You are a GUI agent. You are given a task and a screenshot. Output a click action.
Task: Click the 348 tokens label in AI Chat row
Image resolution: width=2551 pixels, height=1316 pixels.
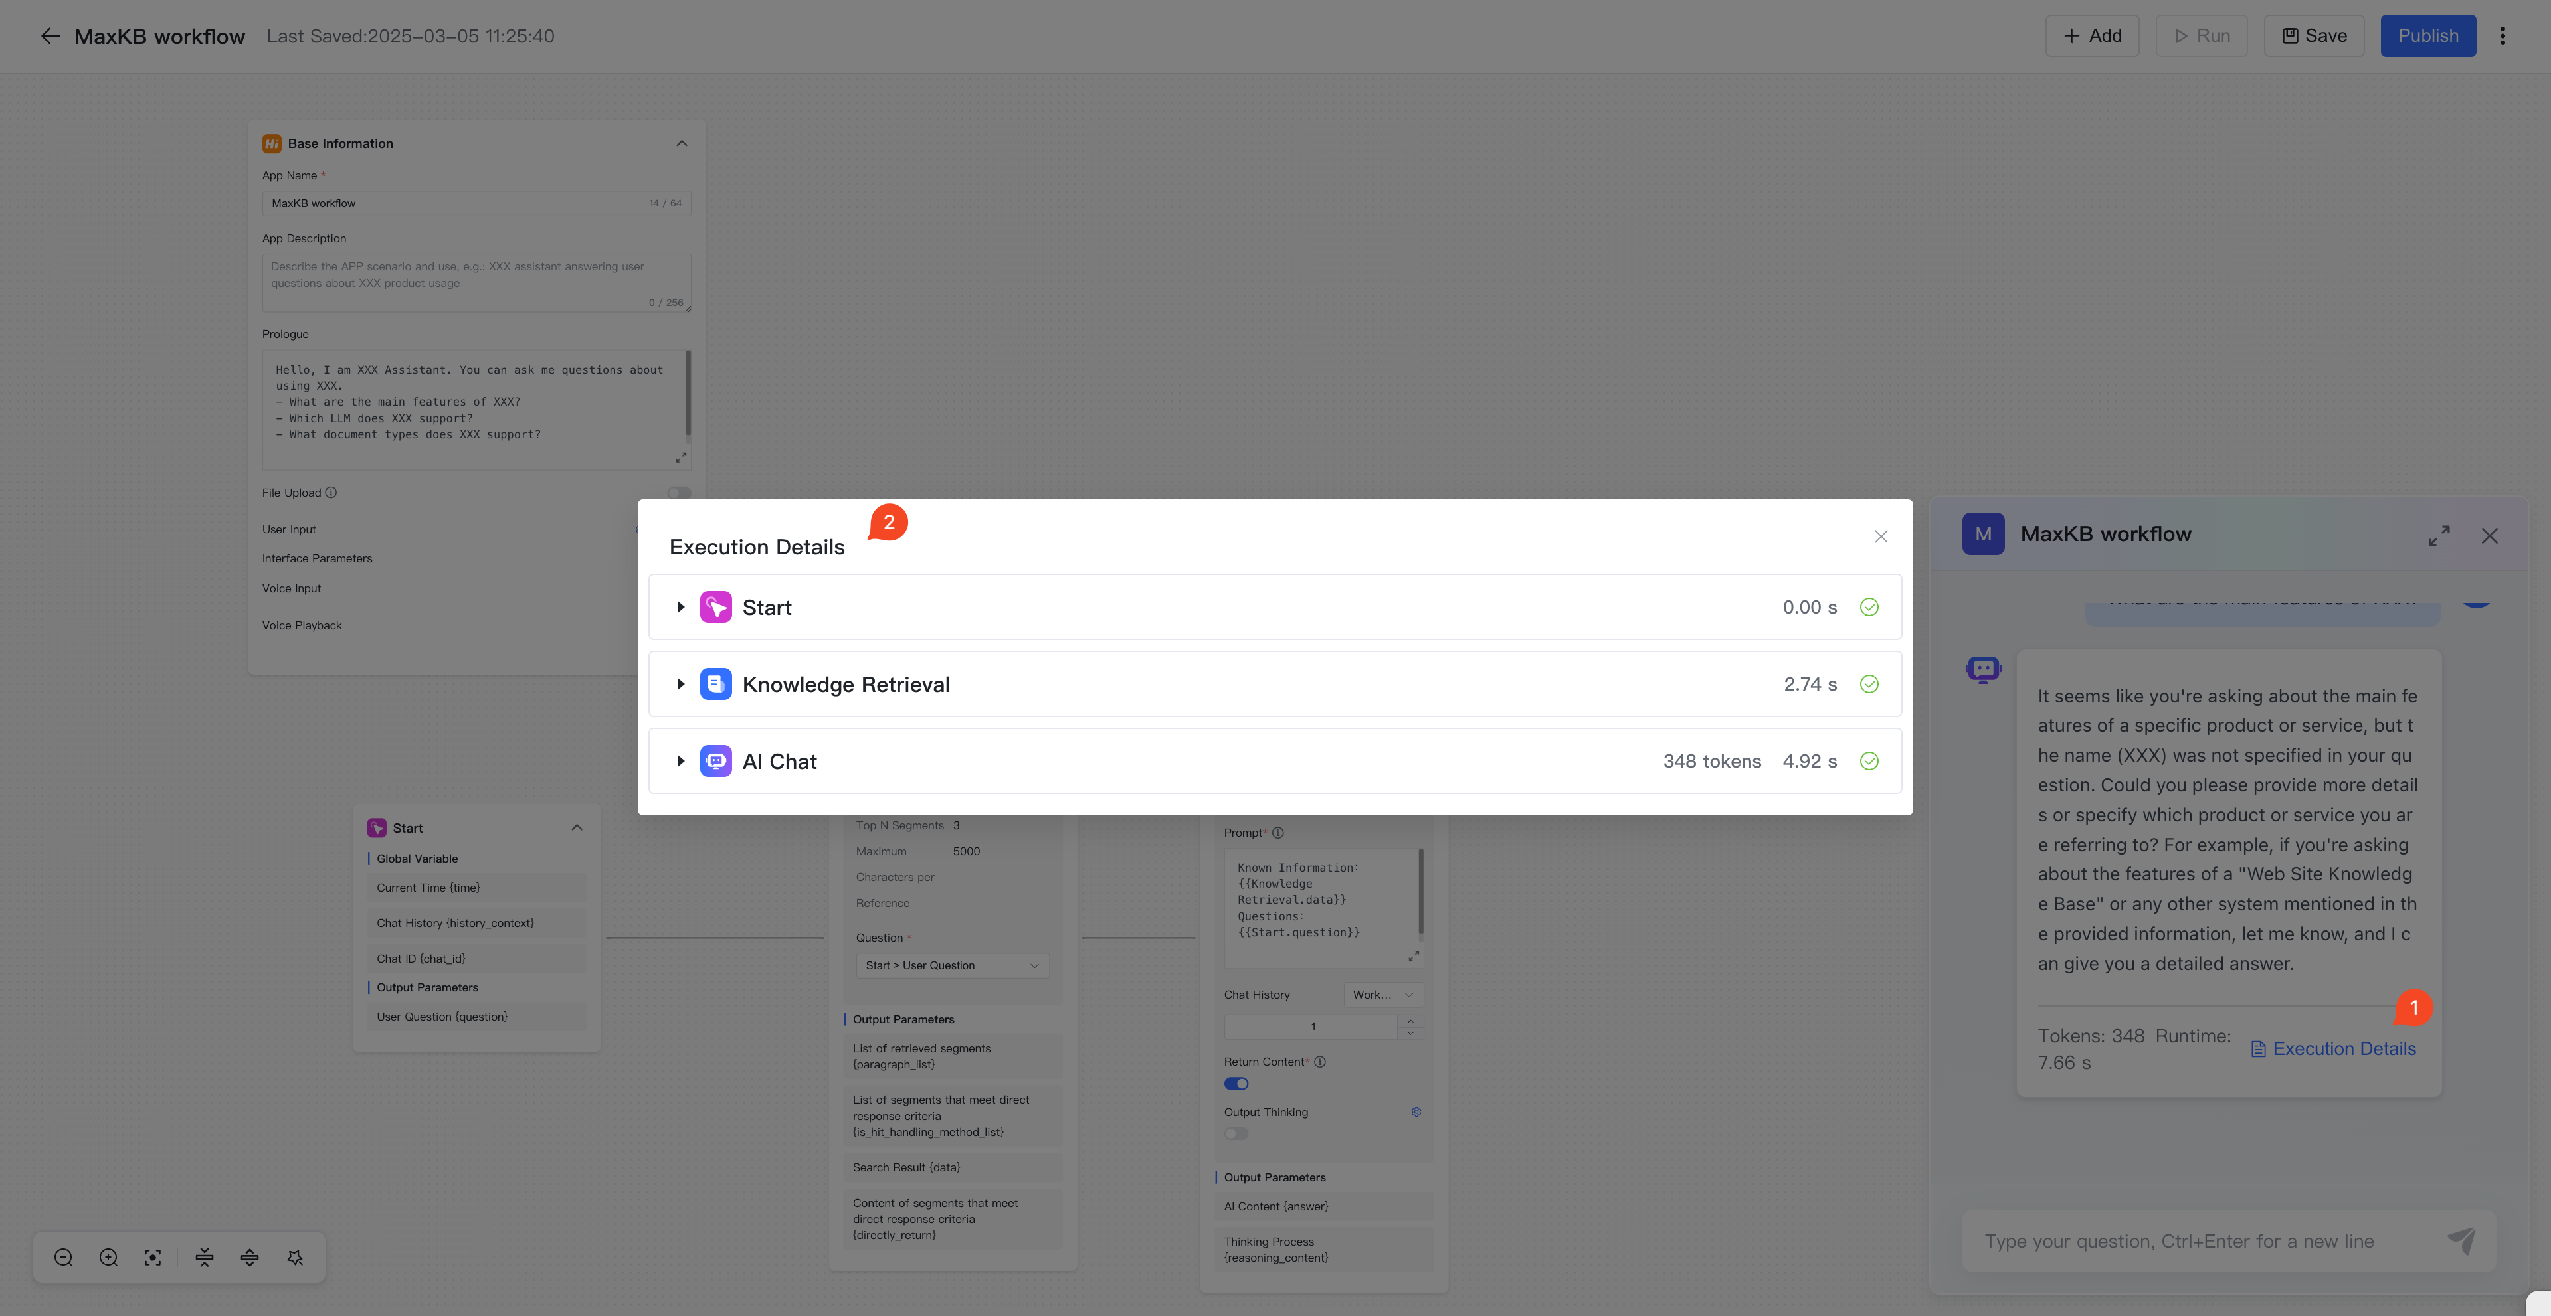(x=1711, y=761)
